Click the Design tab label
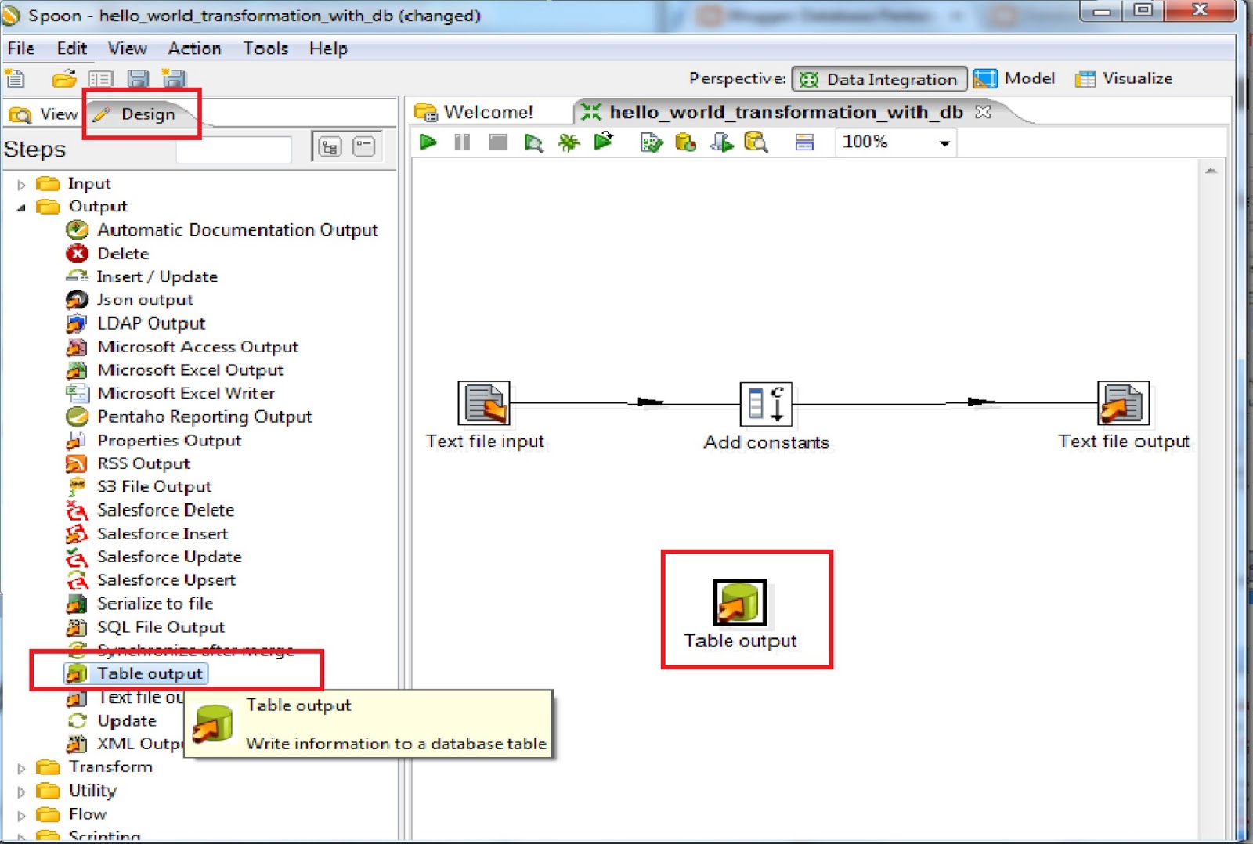This screenshot has height=844, width=1253. (x=147, y=114)
